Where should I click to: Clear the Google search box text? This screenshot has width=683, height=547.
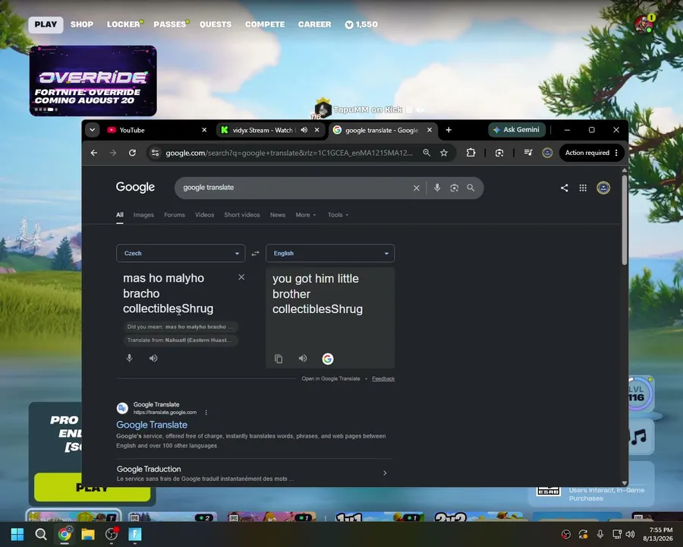point(417,188)
